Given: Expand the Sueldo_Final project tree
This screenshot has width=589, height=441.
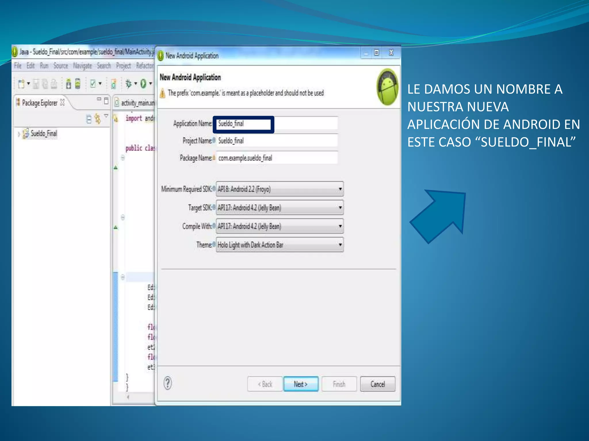Looking at the screenshot, I should click(x=19, y=134).
